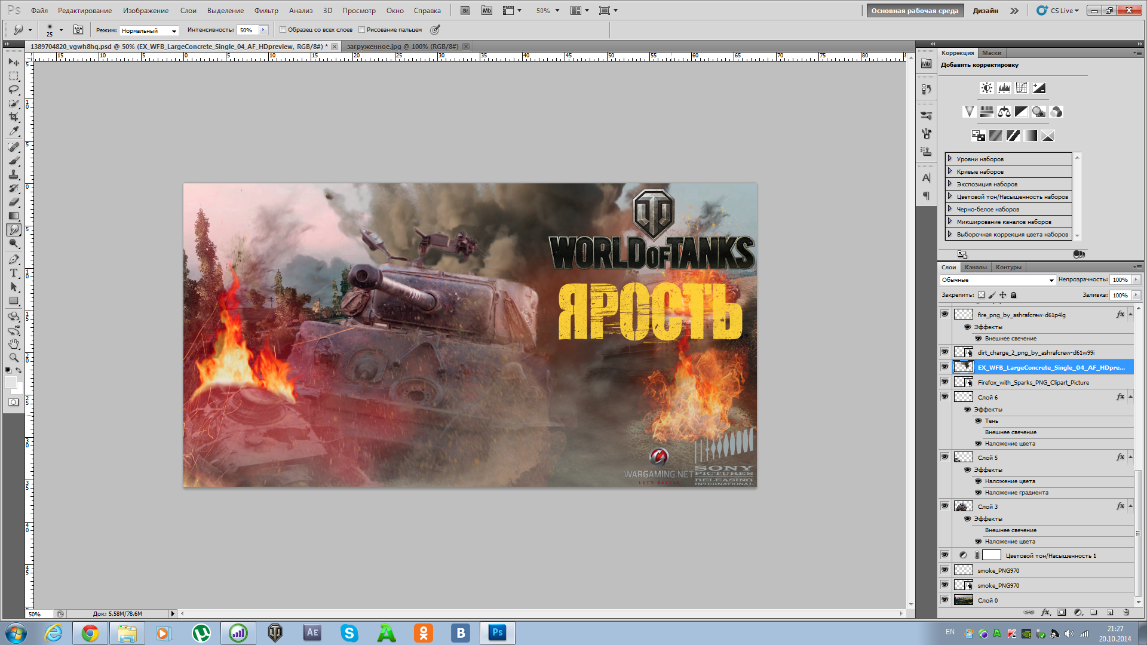Image resolution: width=1147 pixels, height=645 pixels.
Task: Select the Lasso tool
Action: (14, 90)
